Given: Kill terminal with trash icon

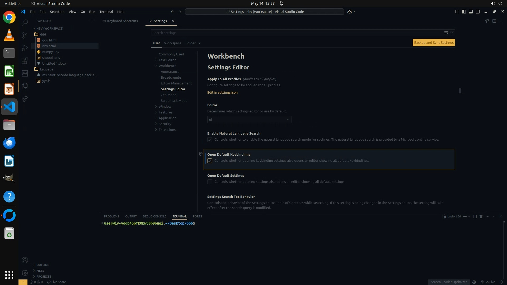Looking at the screenshot, I should [481, 216].
